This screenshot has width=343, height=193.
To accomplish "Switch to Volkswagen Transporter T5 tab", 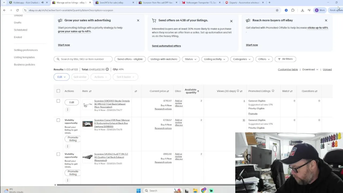I will pyautogui.click(x=201, y=2).
